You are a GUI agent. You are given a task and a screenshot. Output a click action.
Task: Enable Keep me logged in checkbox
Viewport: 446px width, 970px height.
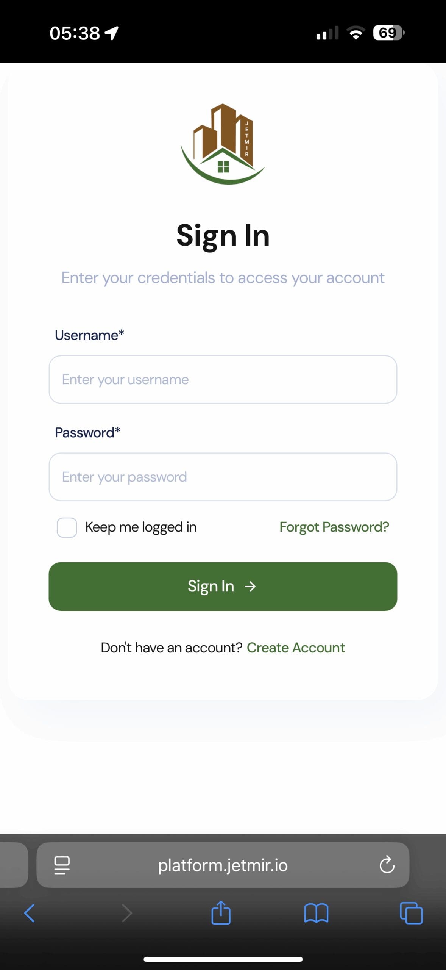pyautogui.click(x=67, y=527)
